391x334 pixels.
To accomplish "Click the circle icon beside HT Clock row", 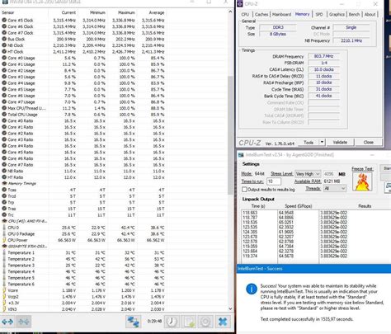I will coord(4,52).
